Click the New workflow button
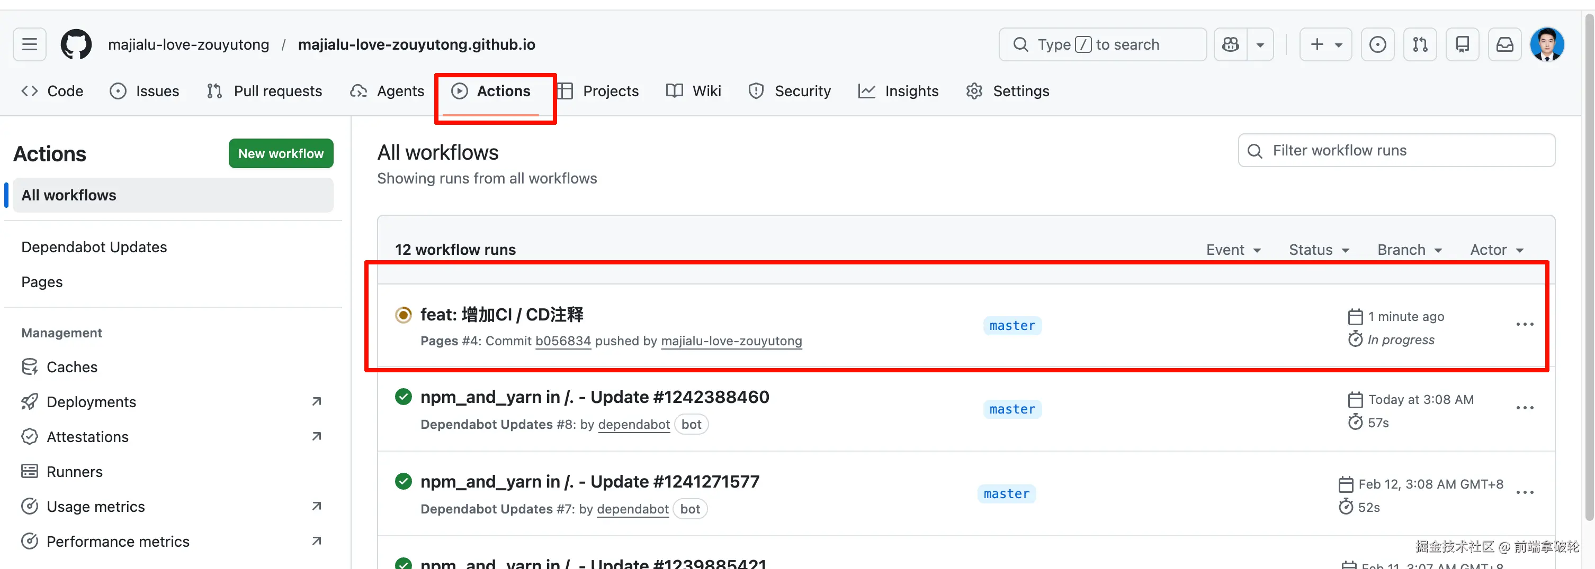The width and height of the screenshot is (1595, 569). [x=281, y=153]
